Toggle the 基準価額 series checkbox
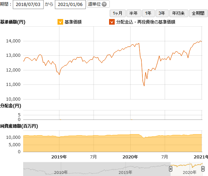Screen dimensions: 208x176 pos(60,22)
